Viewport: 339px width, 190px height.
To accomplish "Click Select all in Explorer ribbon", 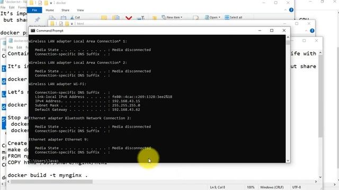I will (234, 17).
